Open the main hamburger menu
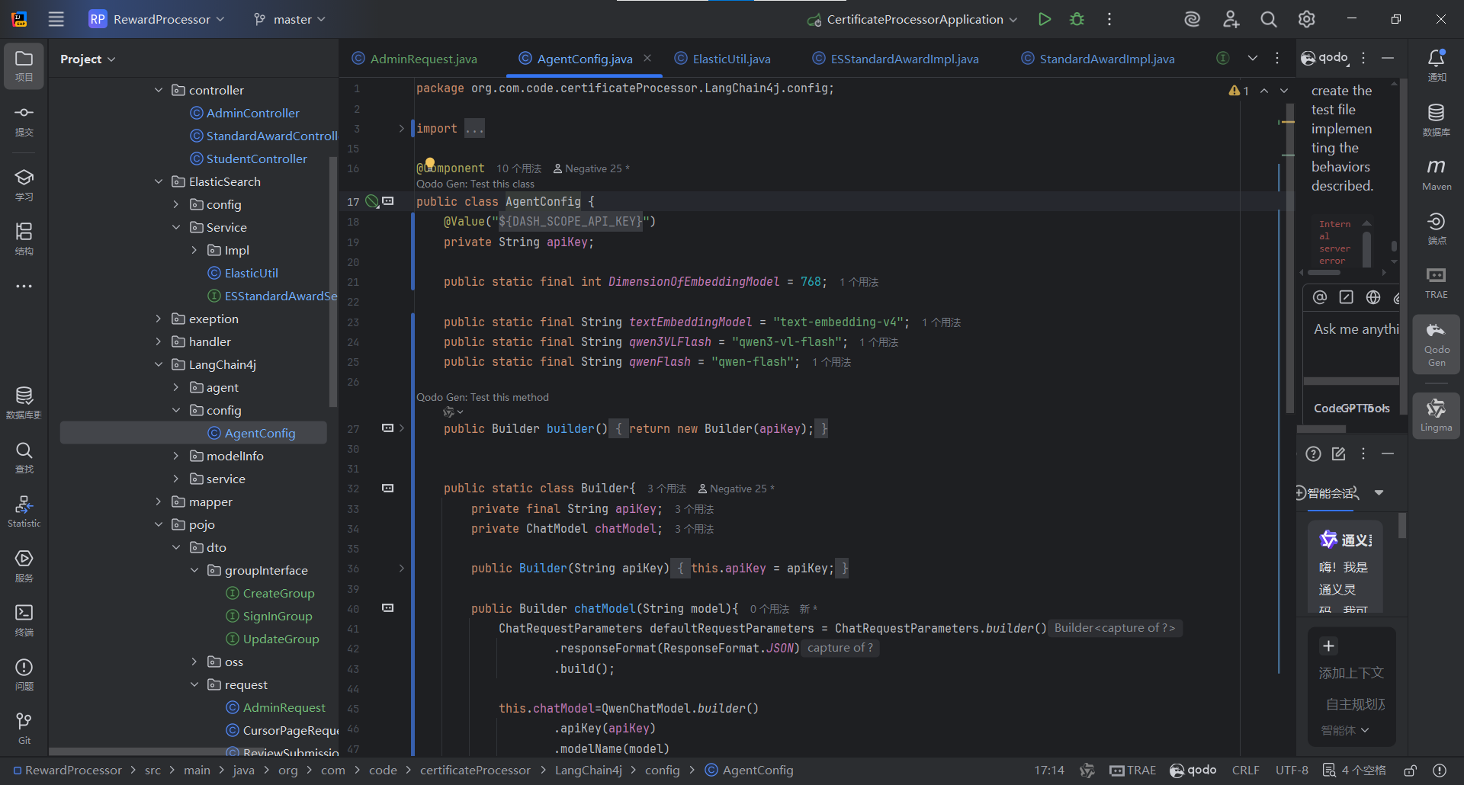Viewport: 1464px width, 785px height. point(56,19)
